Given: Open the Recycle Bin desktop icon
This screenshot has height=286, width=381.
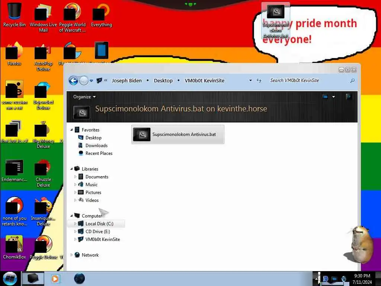Looking at the screenshot, I should [x=15, y=14].
